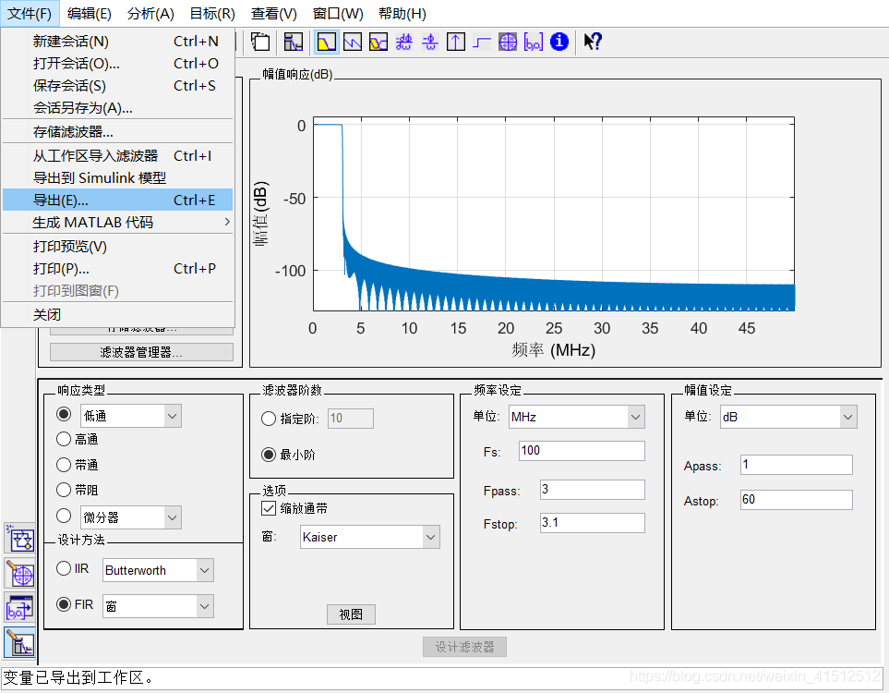Select the Phase Delay toolbar icon
Screen dimensions: 889x693
(430, 42)
